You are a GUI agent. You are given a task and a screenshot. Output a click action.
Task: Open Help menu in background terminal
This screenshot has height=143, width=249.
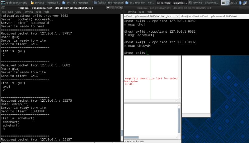[x=149, y=12]
